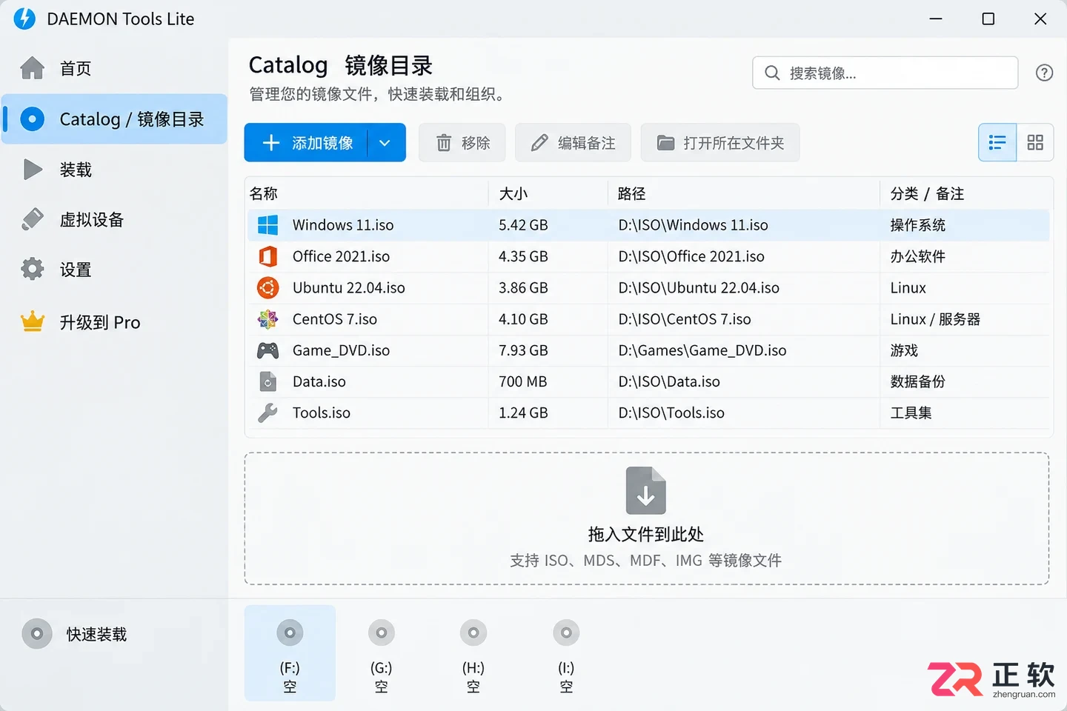The height and width of the screenshot is (711, 1067).
Task: Select the D:\Games\Game_DVD.iso path cell
Action: coord(702,350)
